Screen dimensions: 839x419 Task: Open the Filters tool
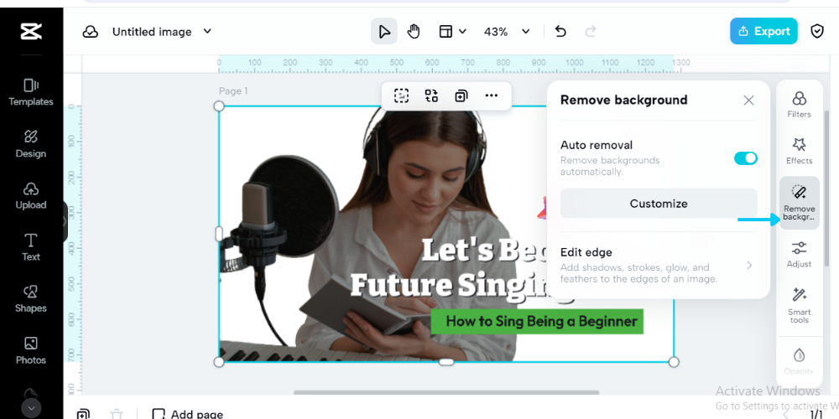[x=799, y=104]
